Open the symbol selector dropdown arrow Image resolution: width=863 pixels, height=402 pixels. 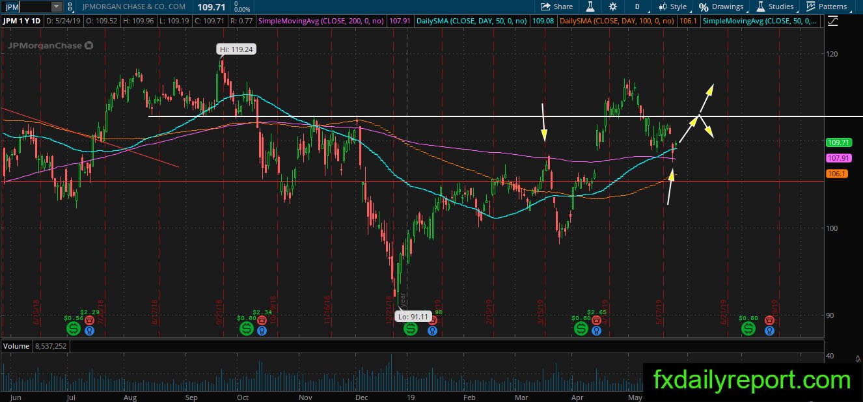[x=56, y=7]
